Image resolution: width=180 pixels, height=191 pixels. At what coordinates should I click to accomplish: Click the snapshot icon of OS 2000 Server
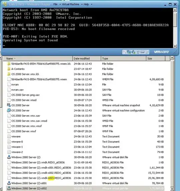[x=9, y=105]
